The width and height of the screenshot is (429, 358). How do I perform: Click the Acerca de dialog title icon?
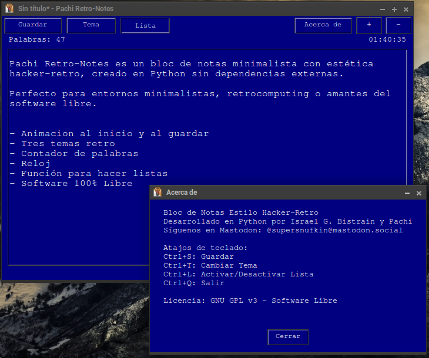(x=157, y=192)
